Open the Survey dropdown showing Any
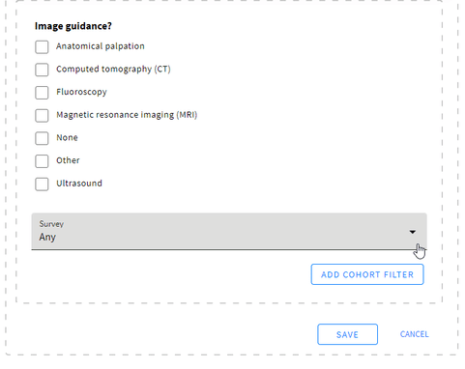 pyautogui.click(x=229, y=231)
